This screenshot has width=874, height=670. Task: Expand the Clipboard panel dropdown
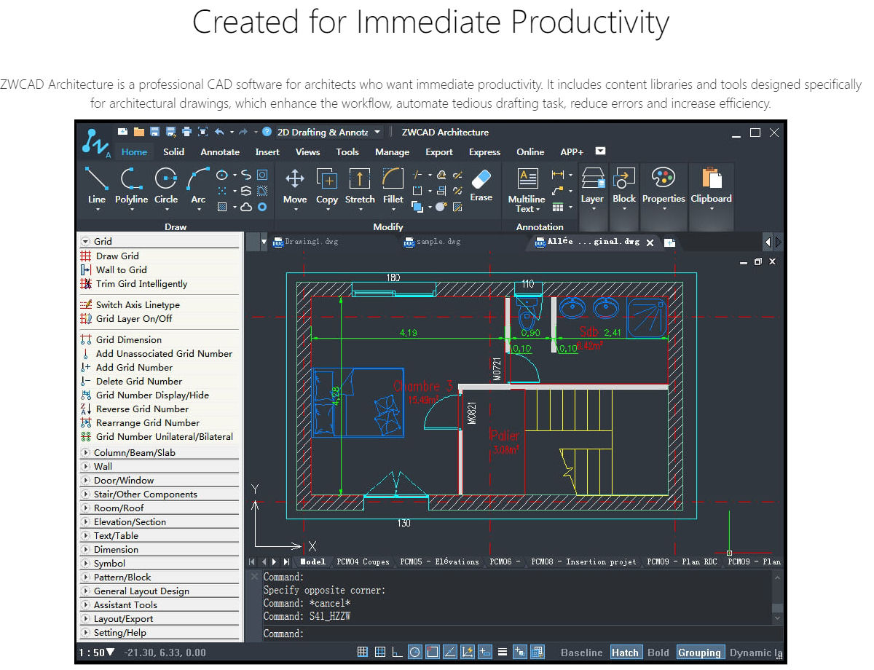(711, 209)
